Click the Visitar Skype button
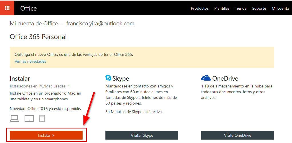The height and width of the screenshot is (143, 292). [142, 135]
